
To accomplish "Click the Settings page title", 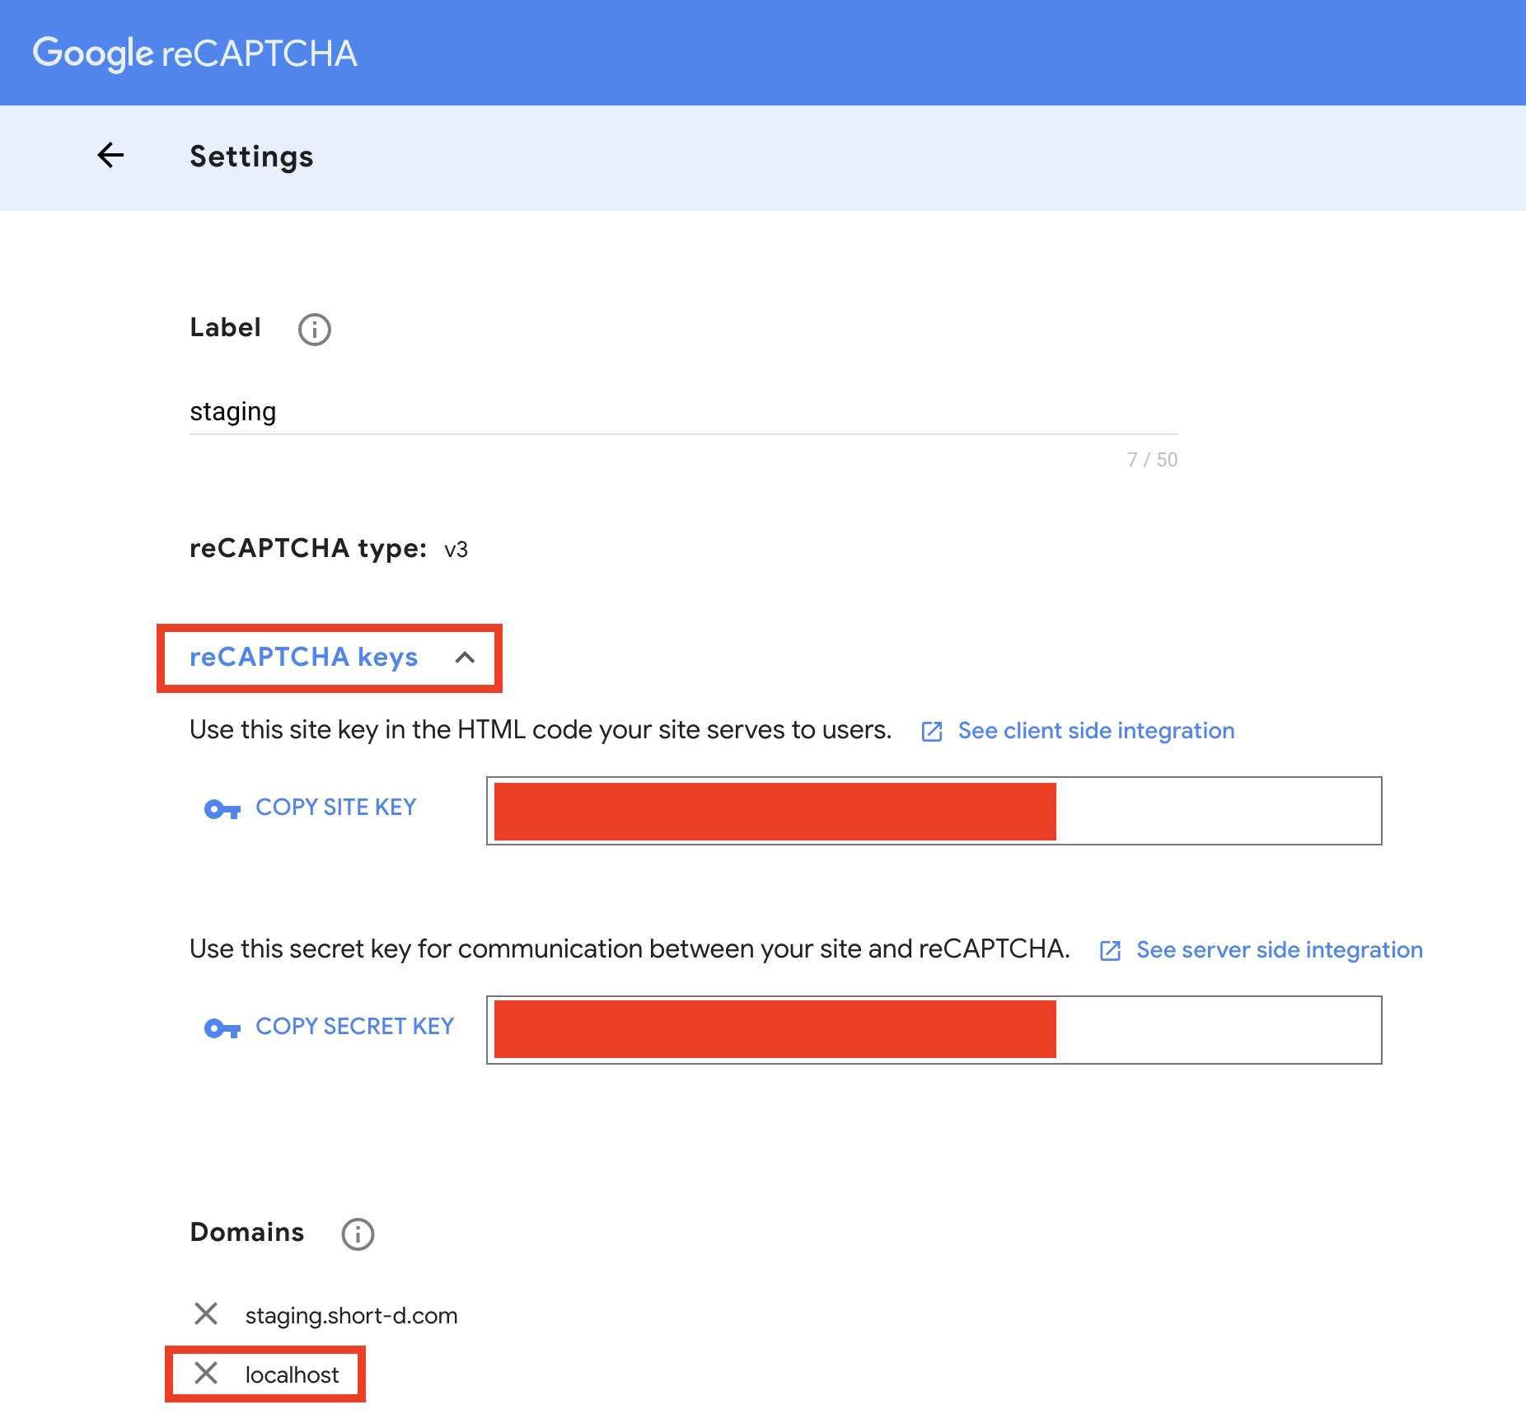I will [251, 156].
